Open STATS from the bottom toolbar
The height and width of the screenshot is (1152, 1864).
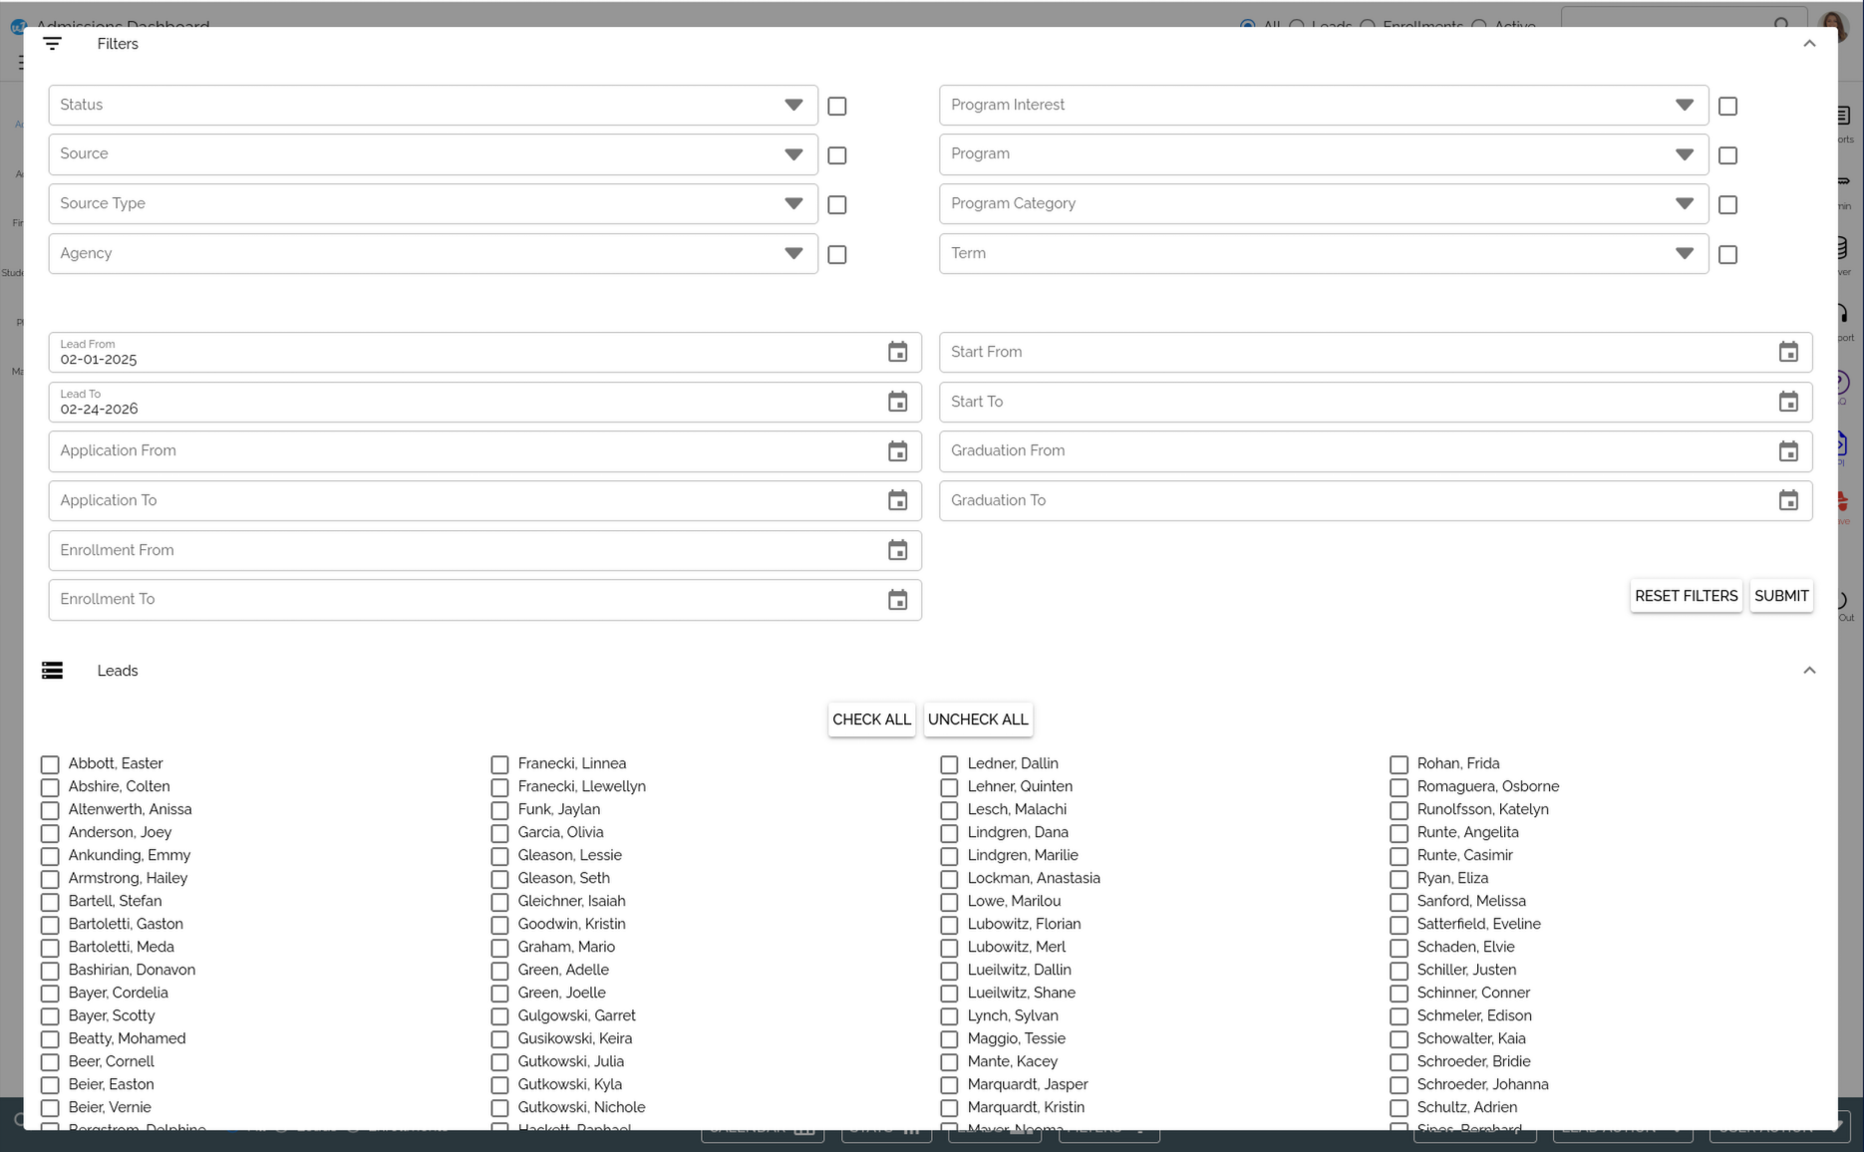(x=886, y=1130)
